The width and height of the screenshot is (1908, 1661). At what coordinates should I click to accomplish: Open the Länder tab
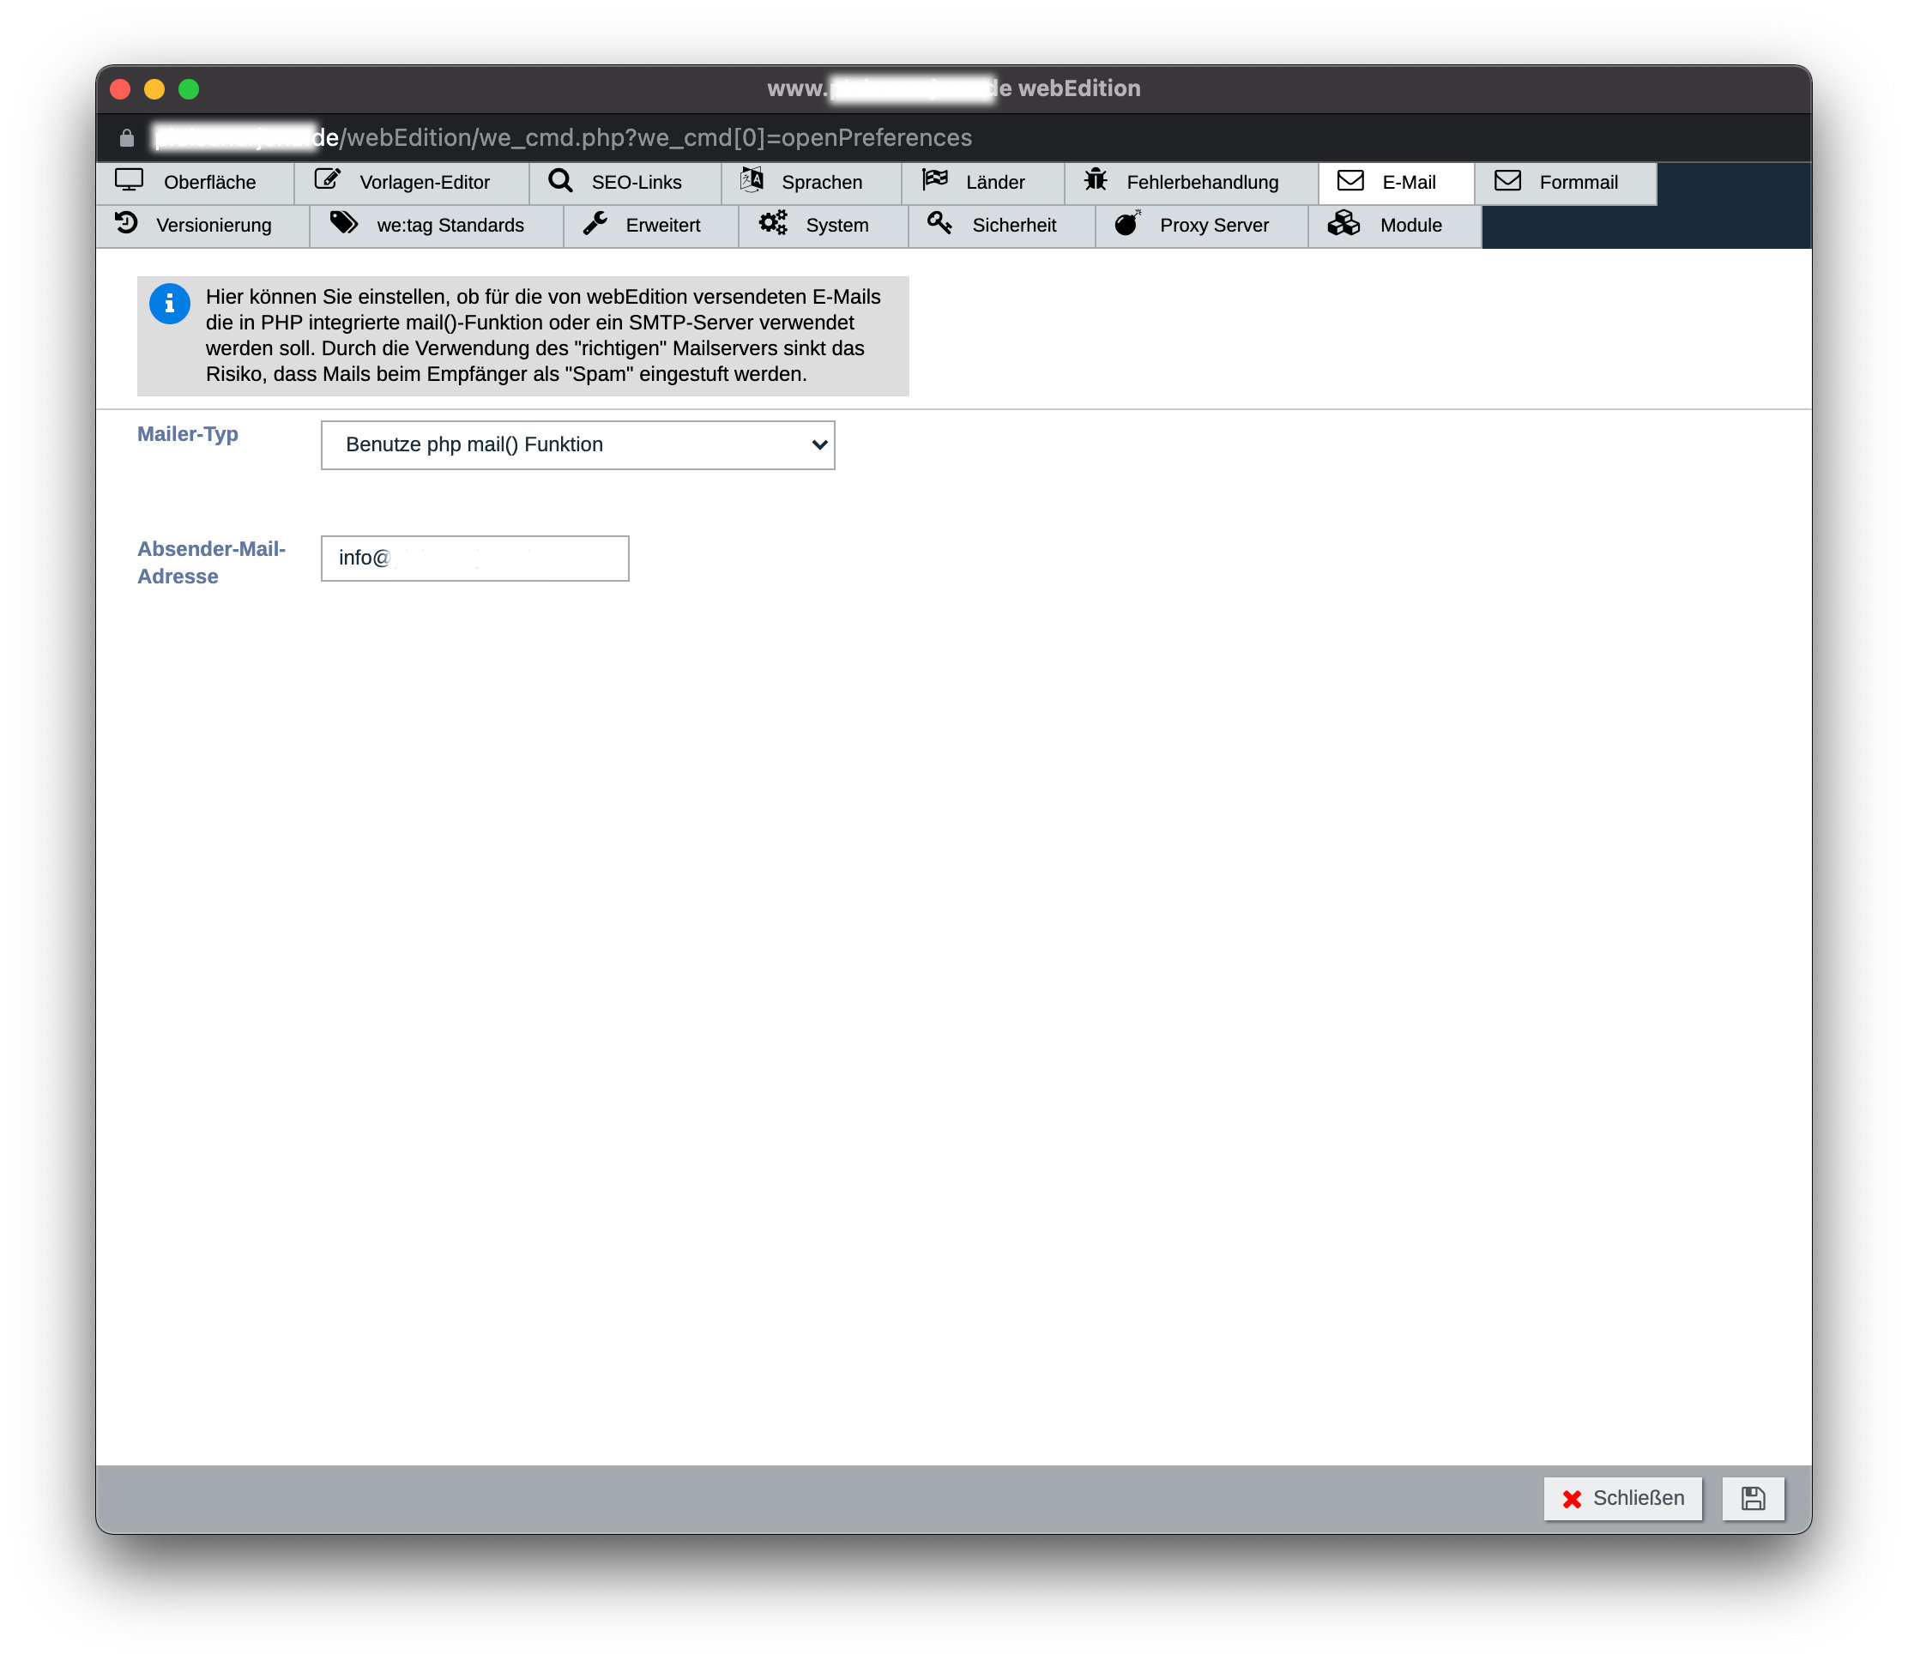click(x=982, y=183)
